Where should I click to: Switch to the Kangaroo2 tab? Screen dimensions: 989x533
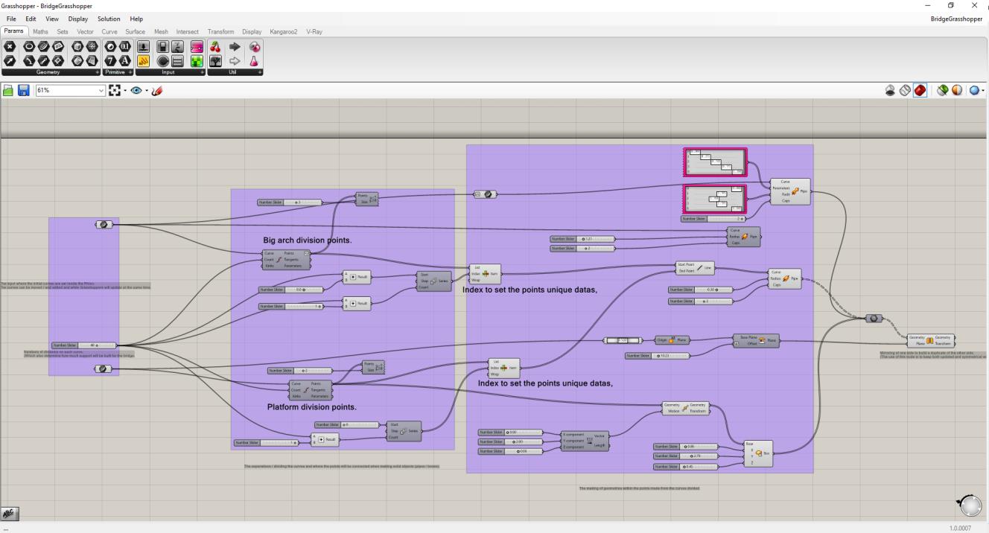pos(284,32)
